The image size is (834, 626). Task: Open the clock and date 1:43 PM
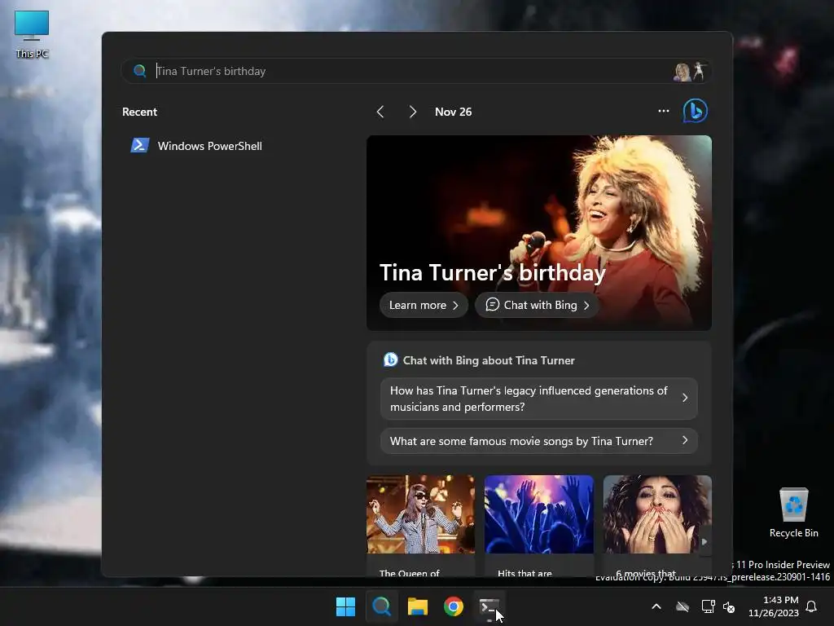click(774, 606)
